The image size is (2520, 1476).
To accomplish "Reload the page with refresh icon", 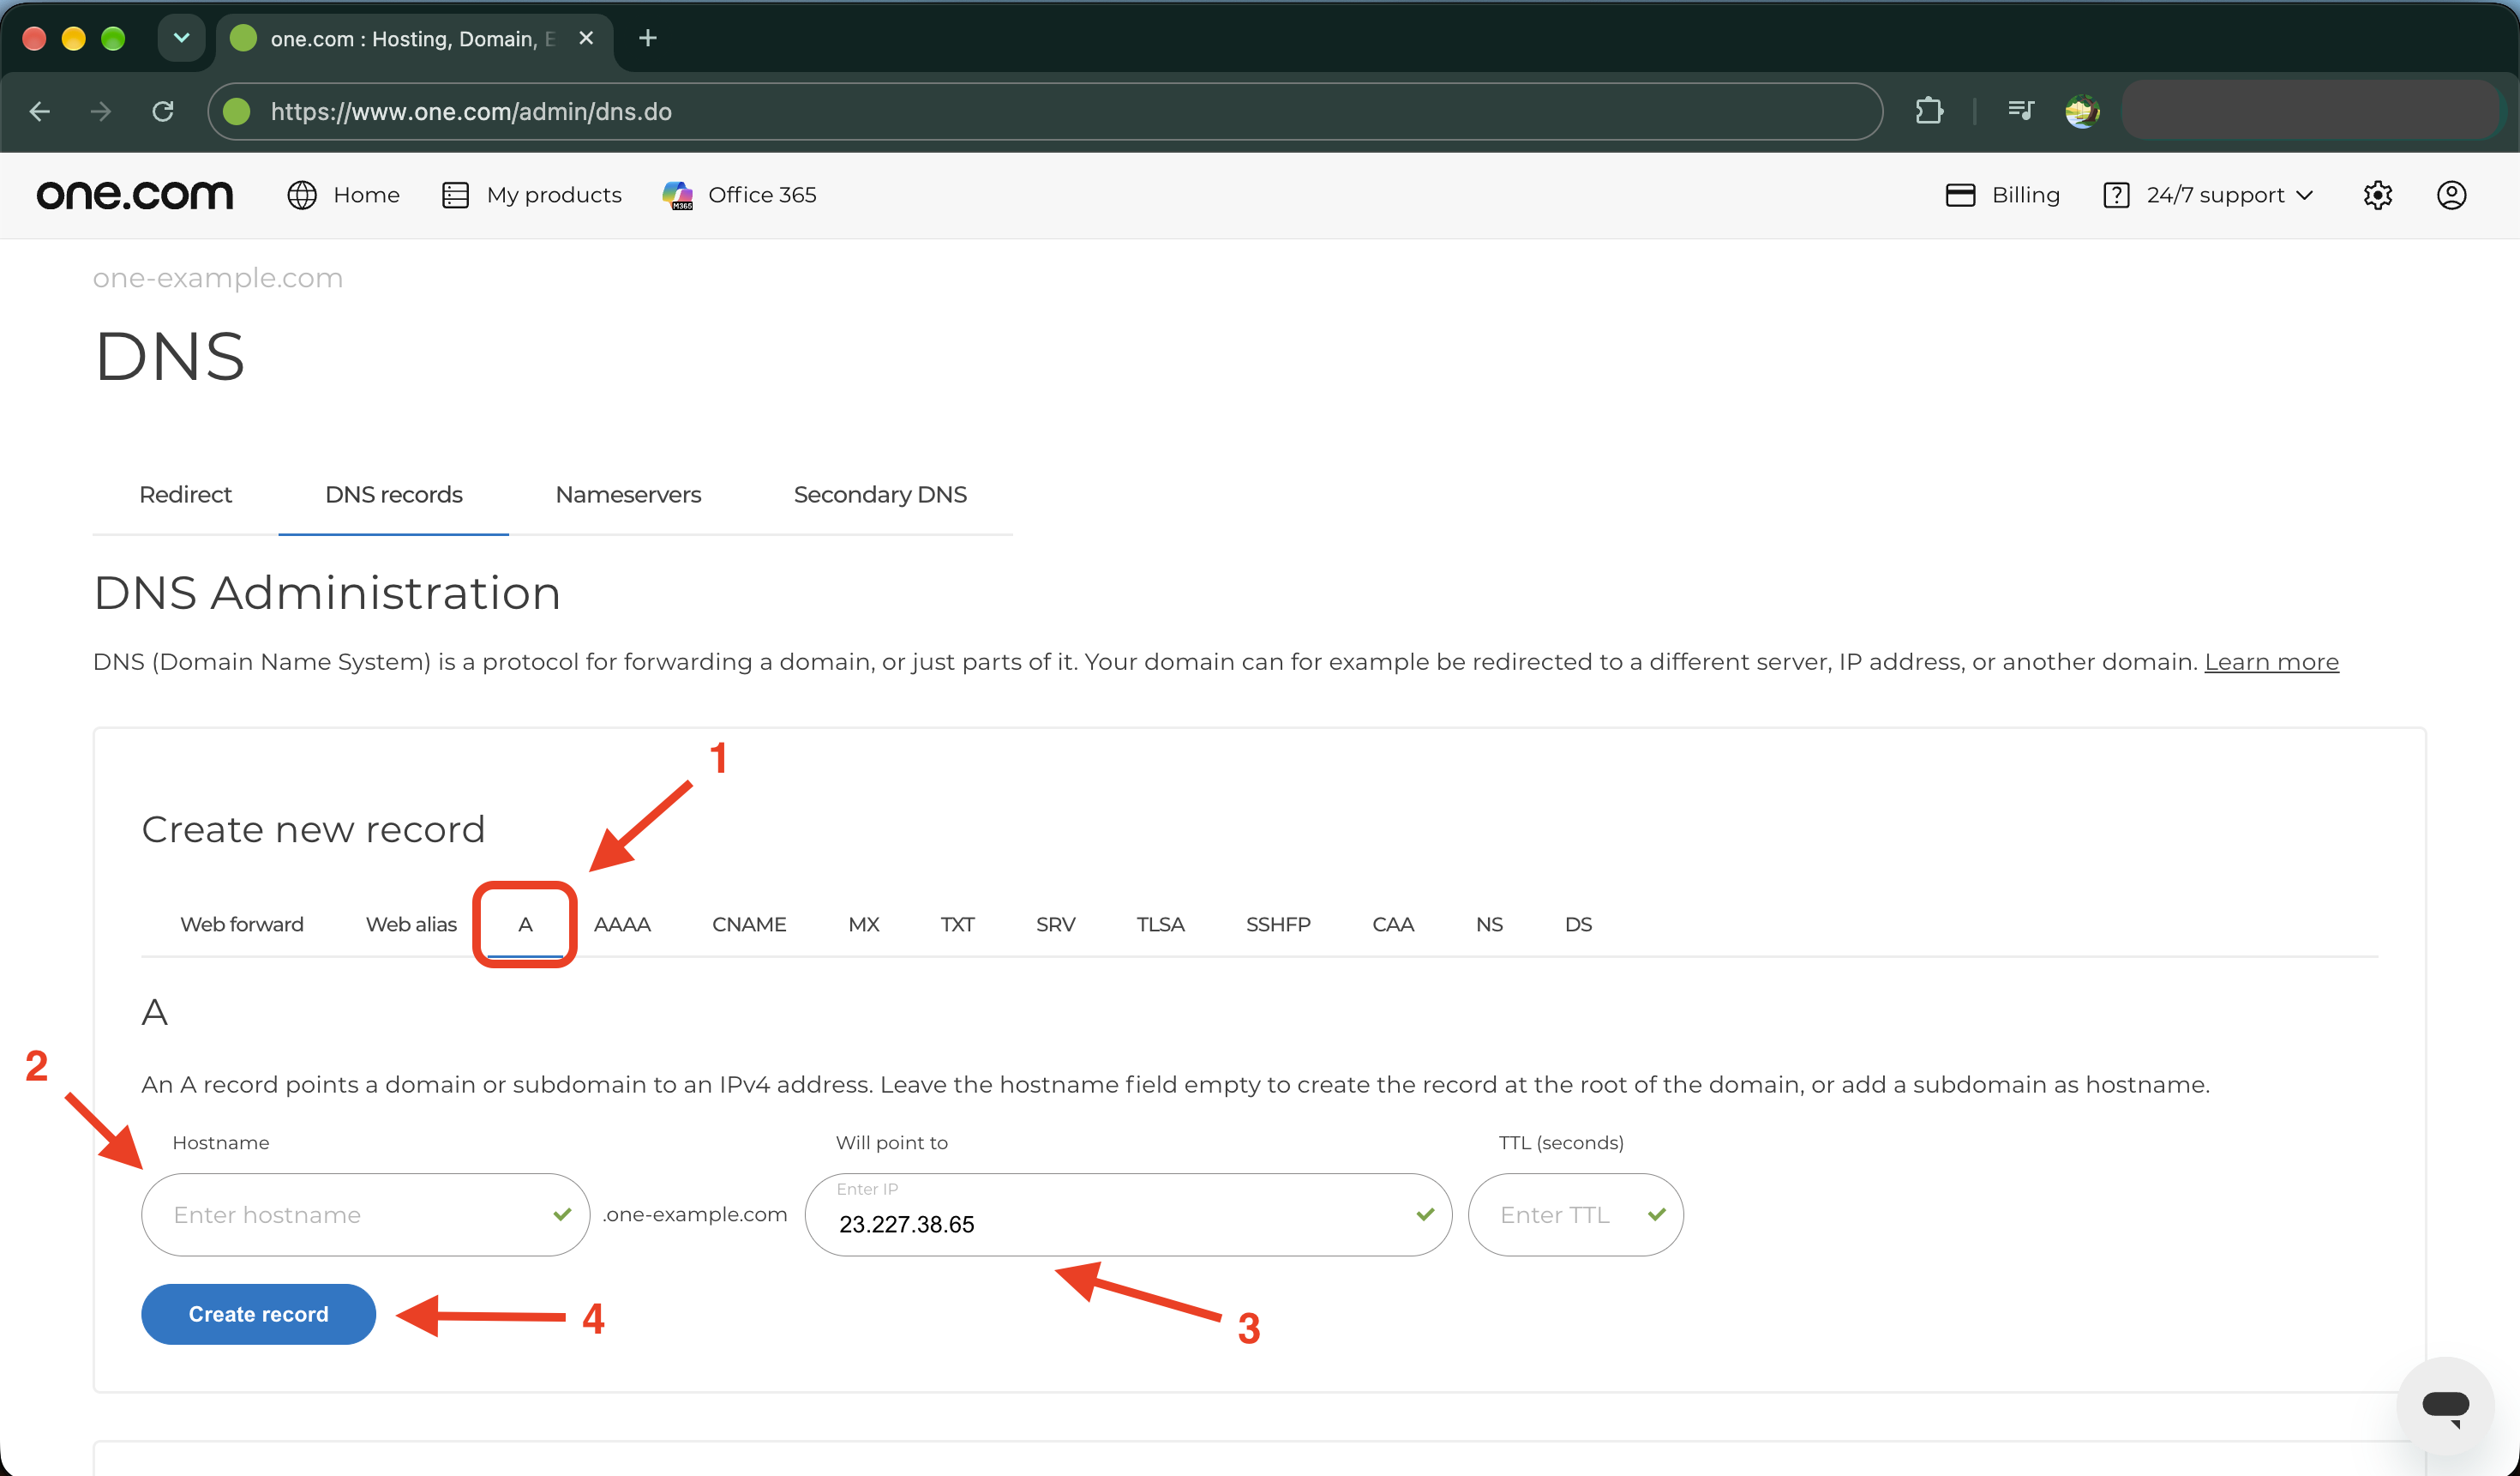I will (x=163, y=111).
